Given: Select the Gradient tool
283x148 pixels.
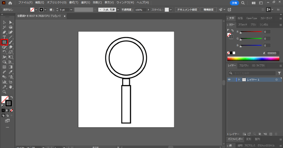Looking at the screenshot, I should (11, 67).
